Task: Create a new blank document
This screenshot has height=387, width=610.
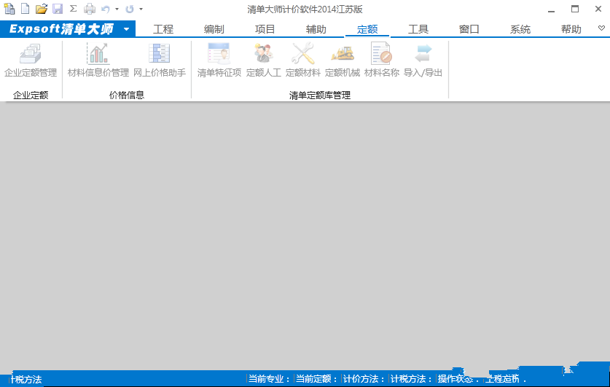Action: click(26, 9)
